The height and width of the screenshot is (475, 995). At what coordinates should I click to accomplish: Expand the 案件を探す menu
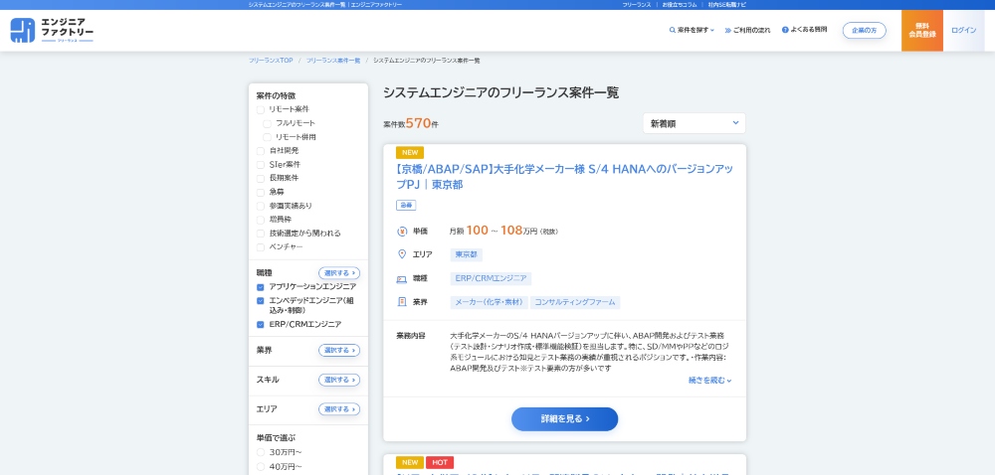tap(692, 30)
